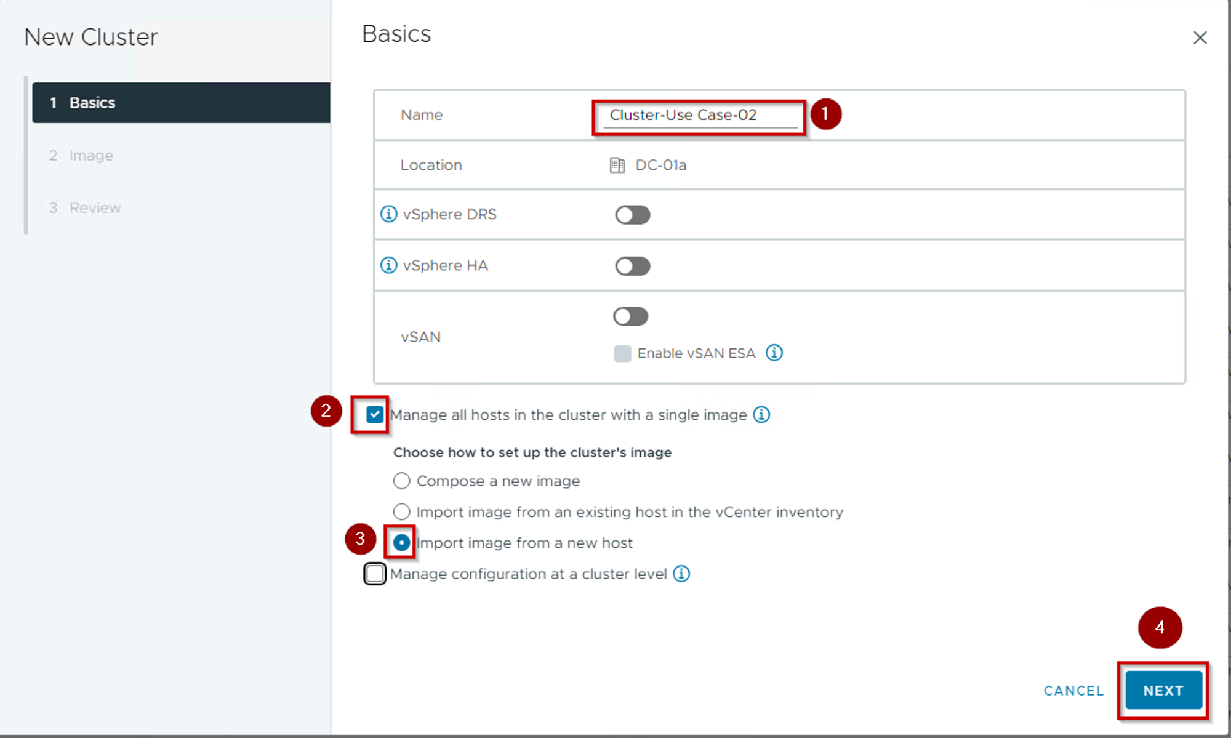The image size is (1231, 738).
Task: Click the cluster Name input field
Action: click(699, 115)
